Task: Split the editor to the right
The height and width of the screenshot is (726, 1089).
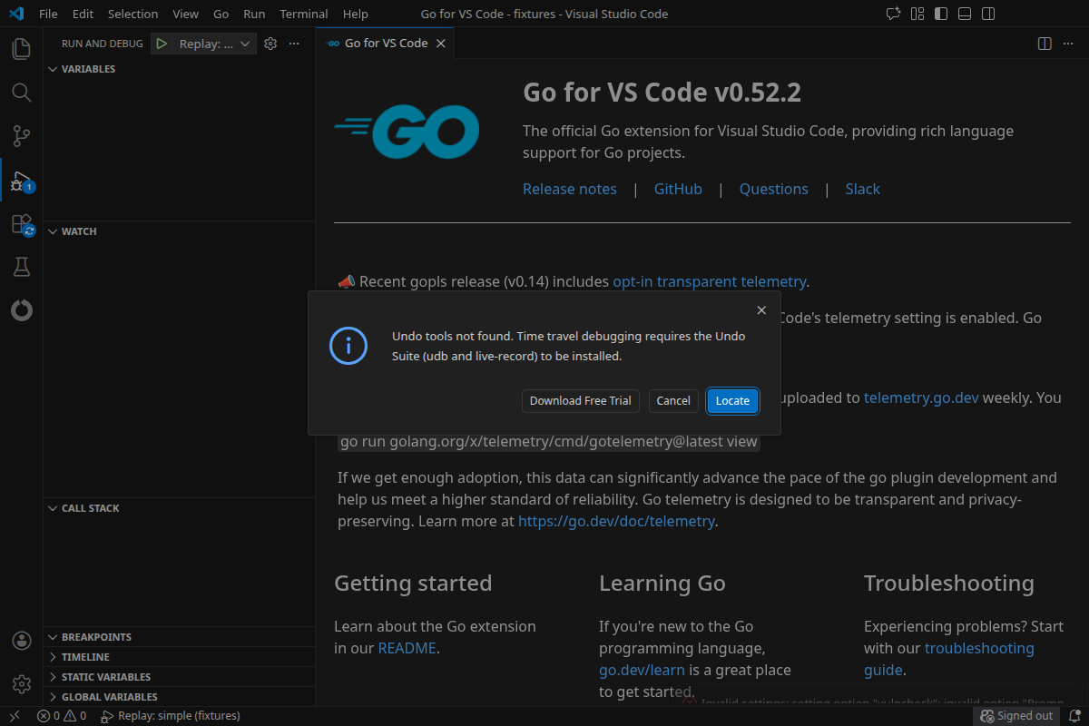Action: pos(1045,44)
